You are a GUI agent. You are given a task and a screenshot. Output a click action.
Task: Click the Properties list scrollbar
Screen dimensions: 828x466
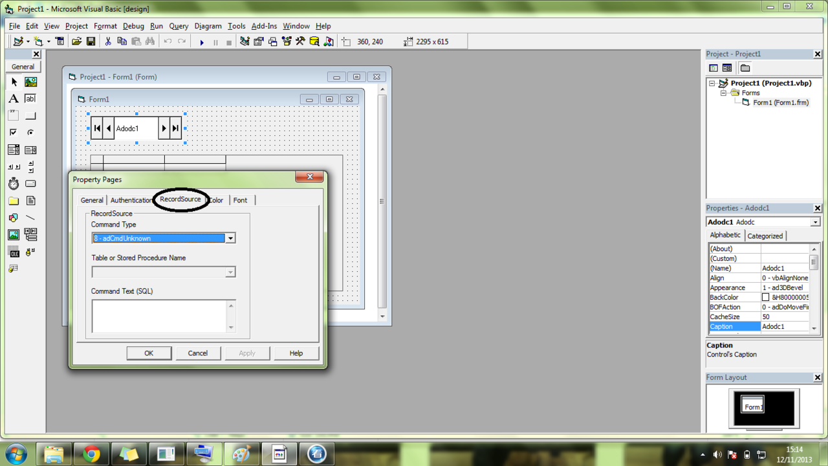(814, 287)
